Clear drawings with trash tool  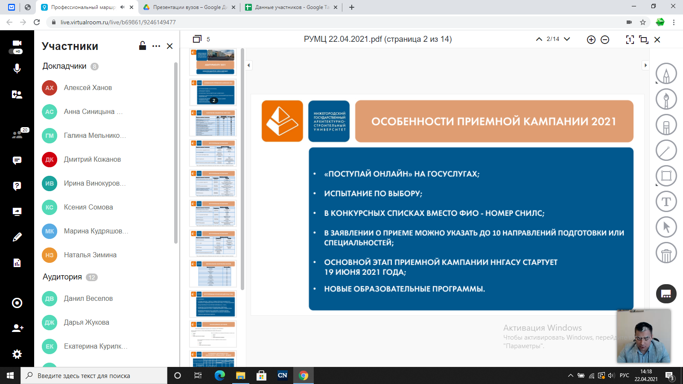pyautogui.click(x=666, y=253)
